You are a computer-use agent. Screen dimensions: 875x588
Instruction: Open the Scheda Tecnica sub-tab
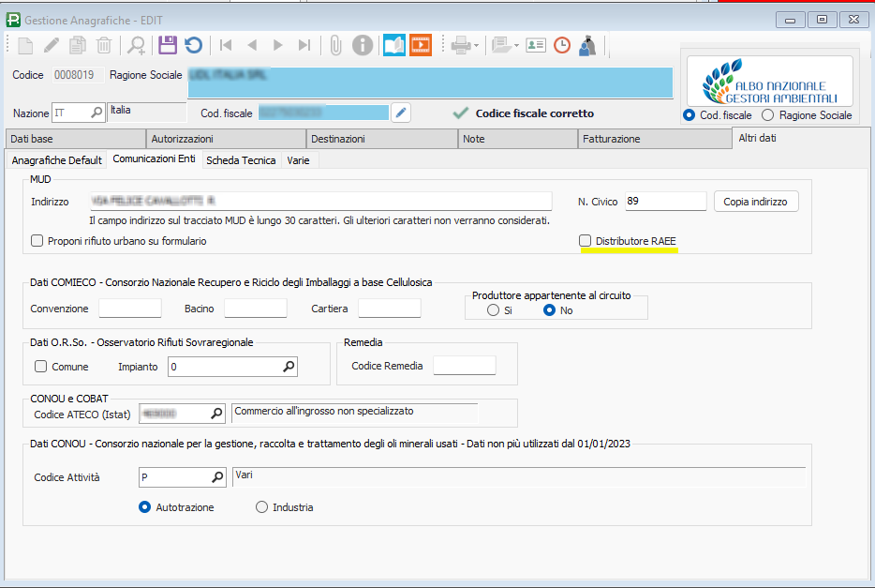[x=241, y=160]
